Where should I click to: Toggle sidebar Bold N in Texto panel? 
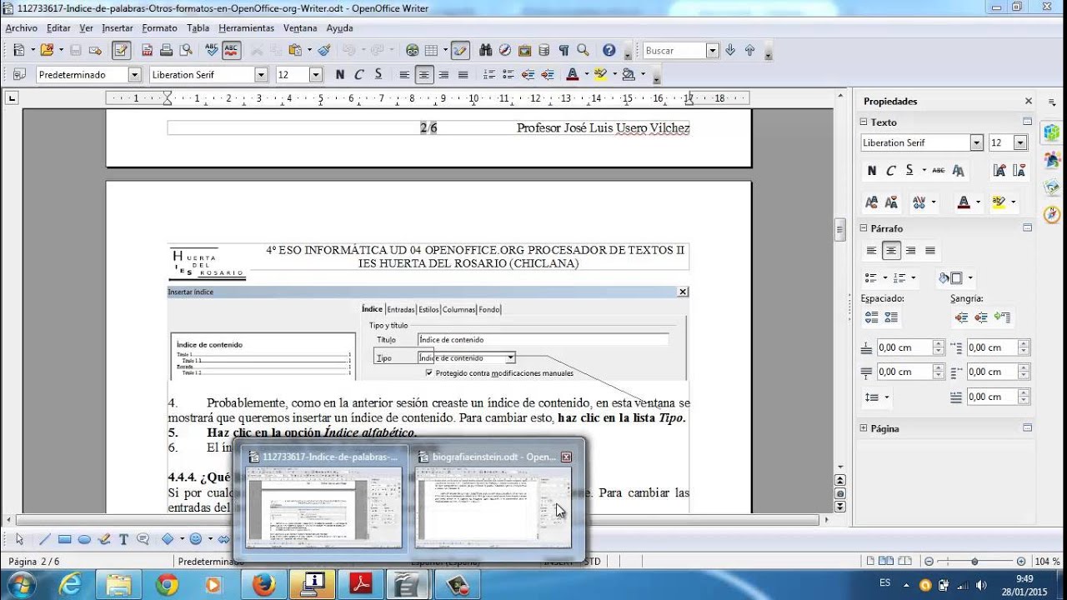coord(871,170)
